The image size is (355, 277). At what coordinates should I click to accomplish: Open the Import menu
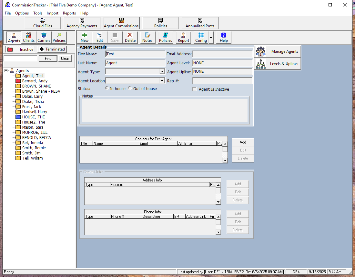(x=53, y=13)
